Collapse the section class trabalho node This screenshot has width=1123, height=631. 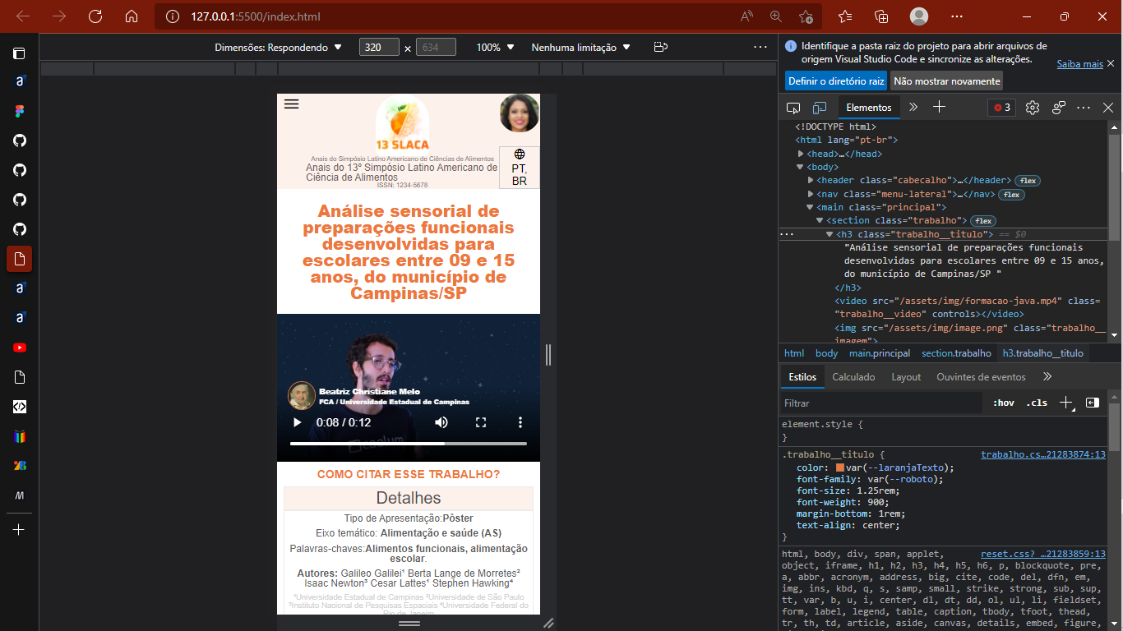(x=820, y=221)
